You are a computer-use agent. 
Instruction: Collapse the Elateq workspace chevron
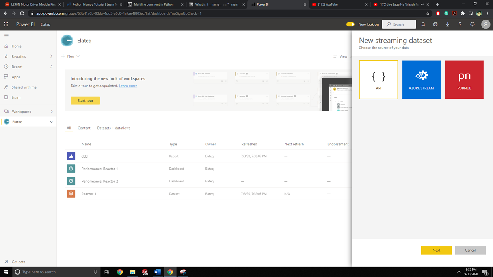[51, 122]
